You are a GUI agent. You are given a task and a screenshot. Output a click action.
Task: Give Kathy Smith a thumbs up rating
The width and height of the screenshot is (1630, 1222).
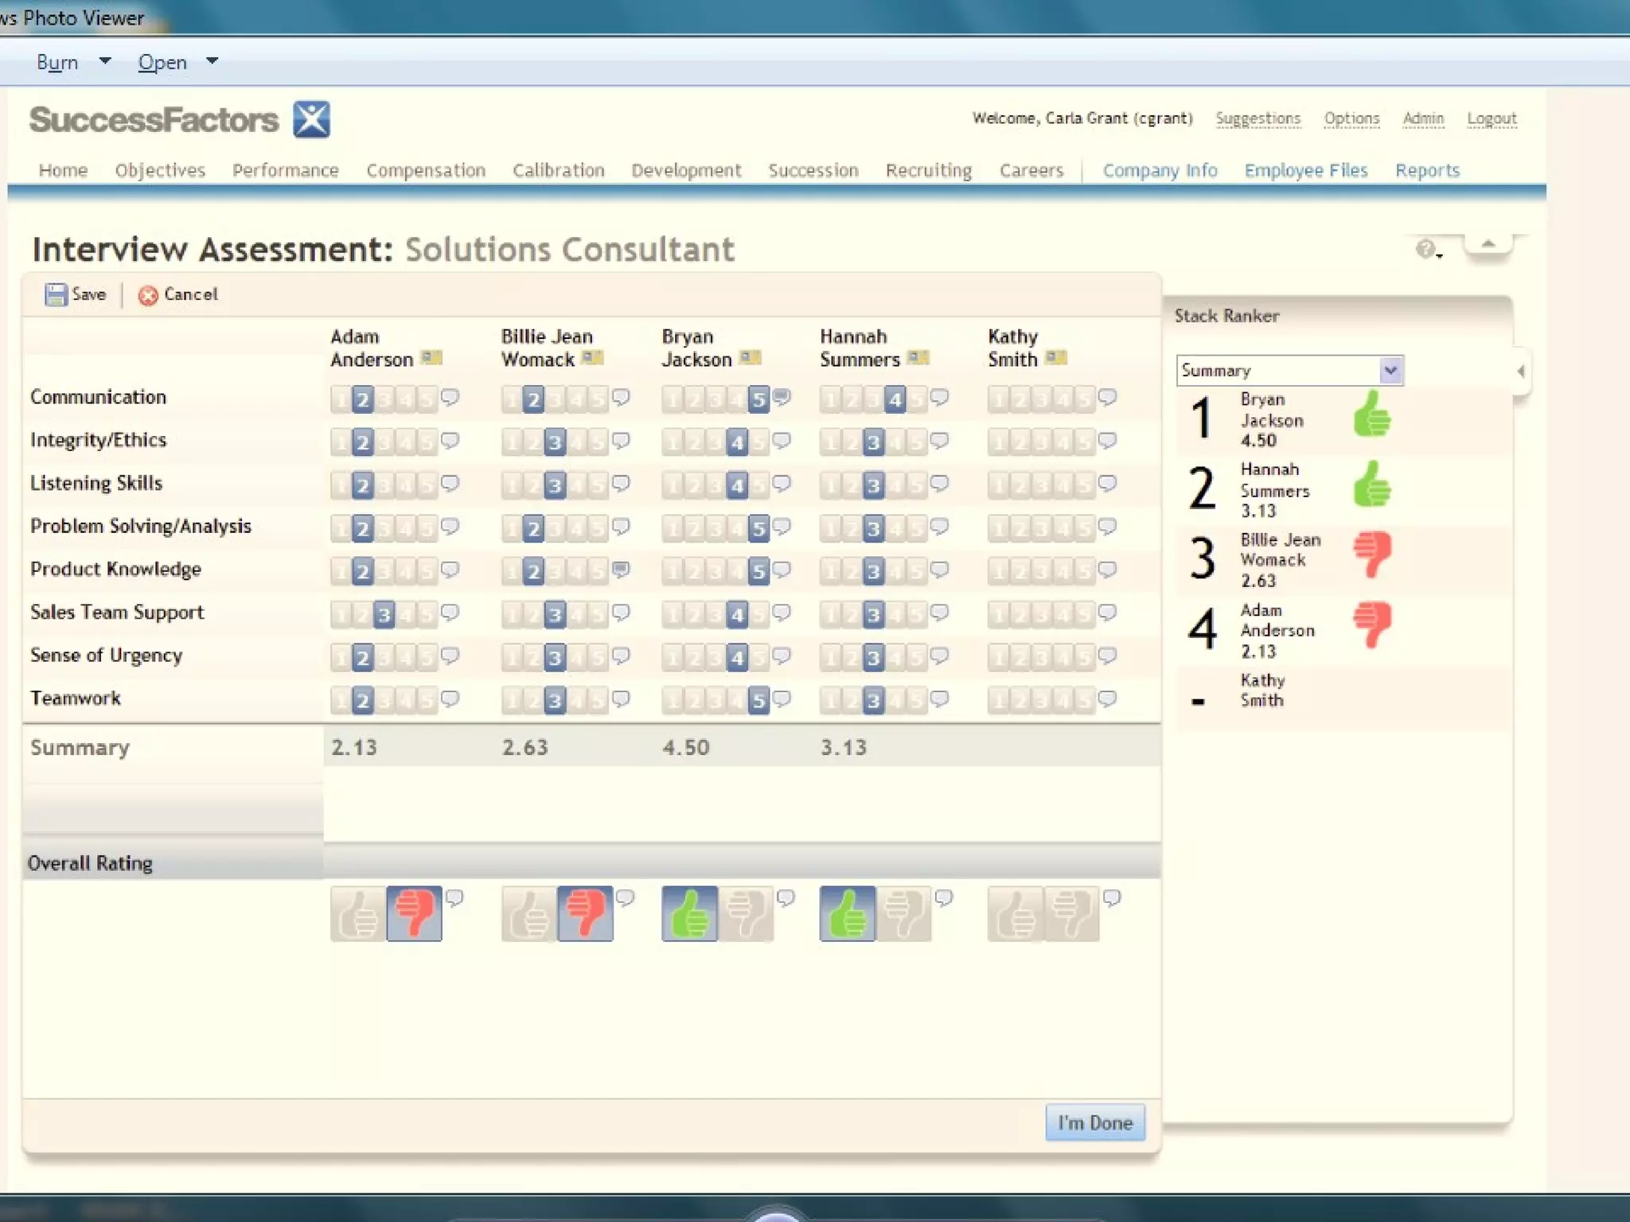point(1015,914)
